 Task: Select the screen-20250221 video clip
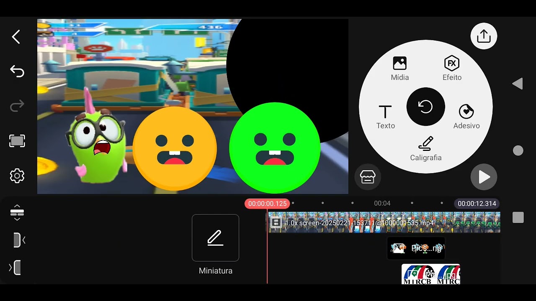pos(384,222)
